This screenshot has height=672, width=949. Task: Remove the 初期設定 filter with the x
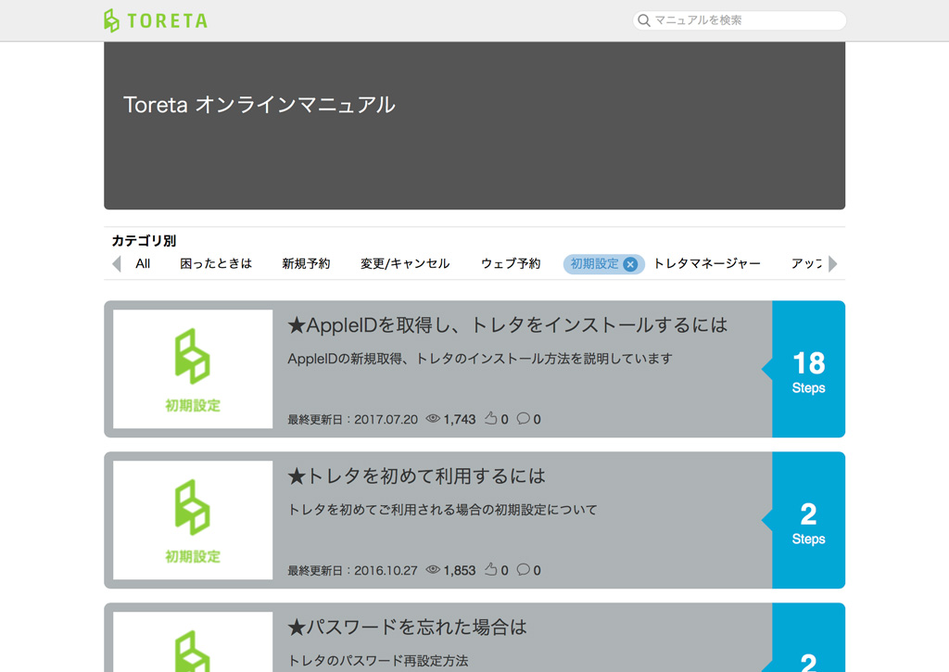[x=630, y=264]
